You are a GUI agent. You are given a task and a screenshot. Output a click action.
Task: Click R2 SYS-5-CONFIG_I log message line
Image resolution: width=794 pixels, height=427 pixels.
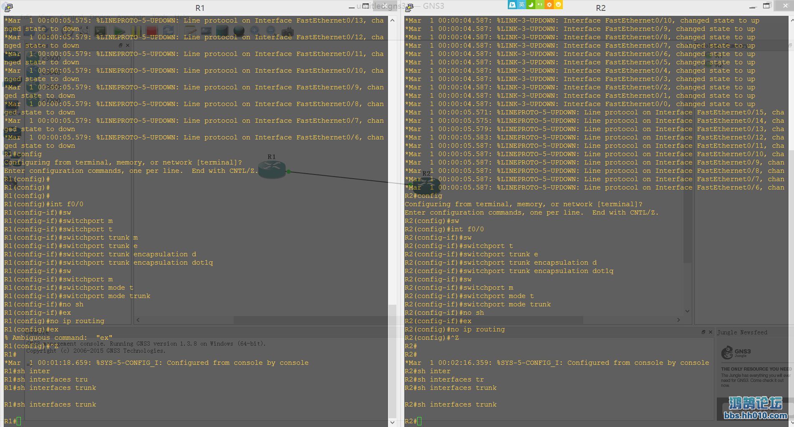tap(557, 363)
